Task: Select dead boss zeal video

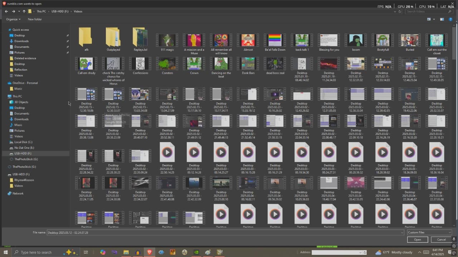Action: coord(275,66)
